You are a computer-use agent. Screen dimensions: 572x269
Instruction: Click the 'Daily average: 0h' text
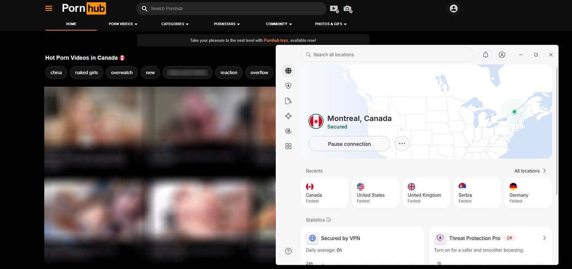[x=324, y=250]
